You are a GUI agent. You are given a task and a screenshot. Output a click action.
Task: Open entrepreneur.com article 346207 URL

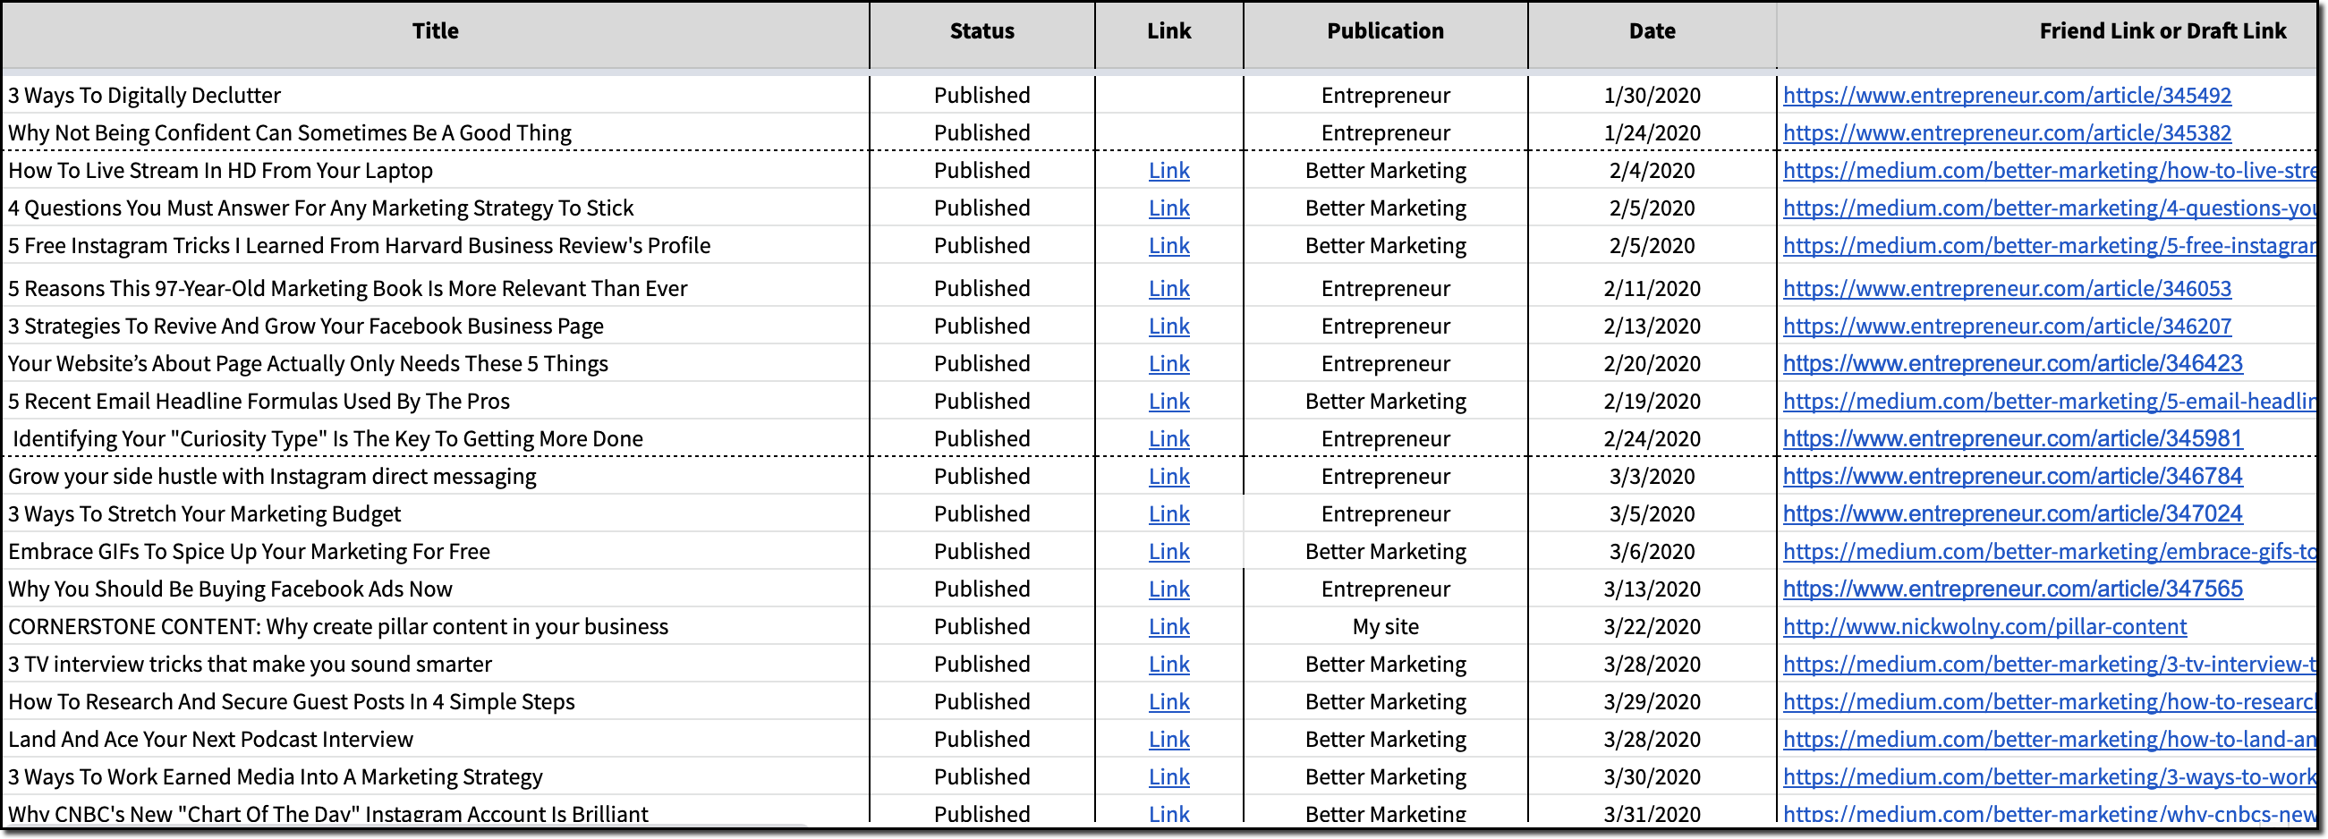pyautogui.click(x=2006, y=326)
